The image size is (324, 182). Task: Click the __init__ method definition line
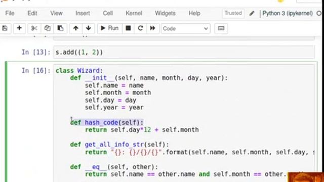[x=149, y=78]
